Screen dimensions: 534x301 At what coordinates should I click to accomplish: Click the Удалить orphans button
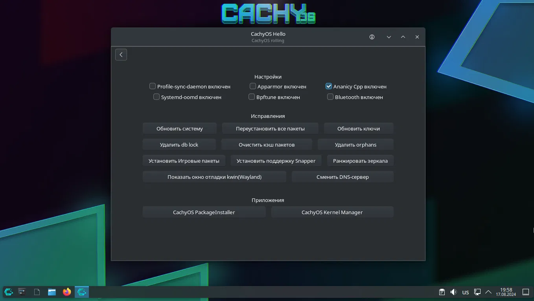[x=356, y=145]
